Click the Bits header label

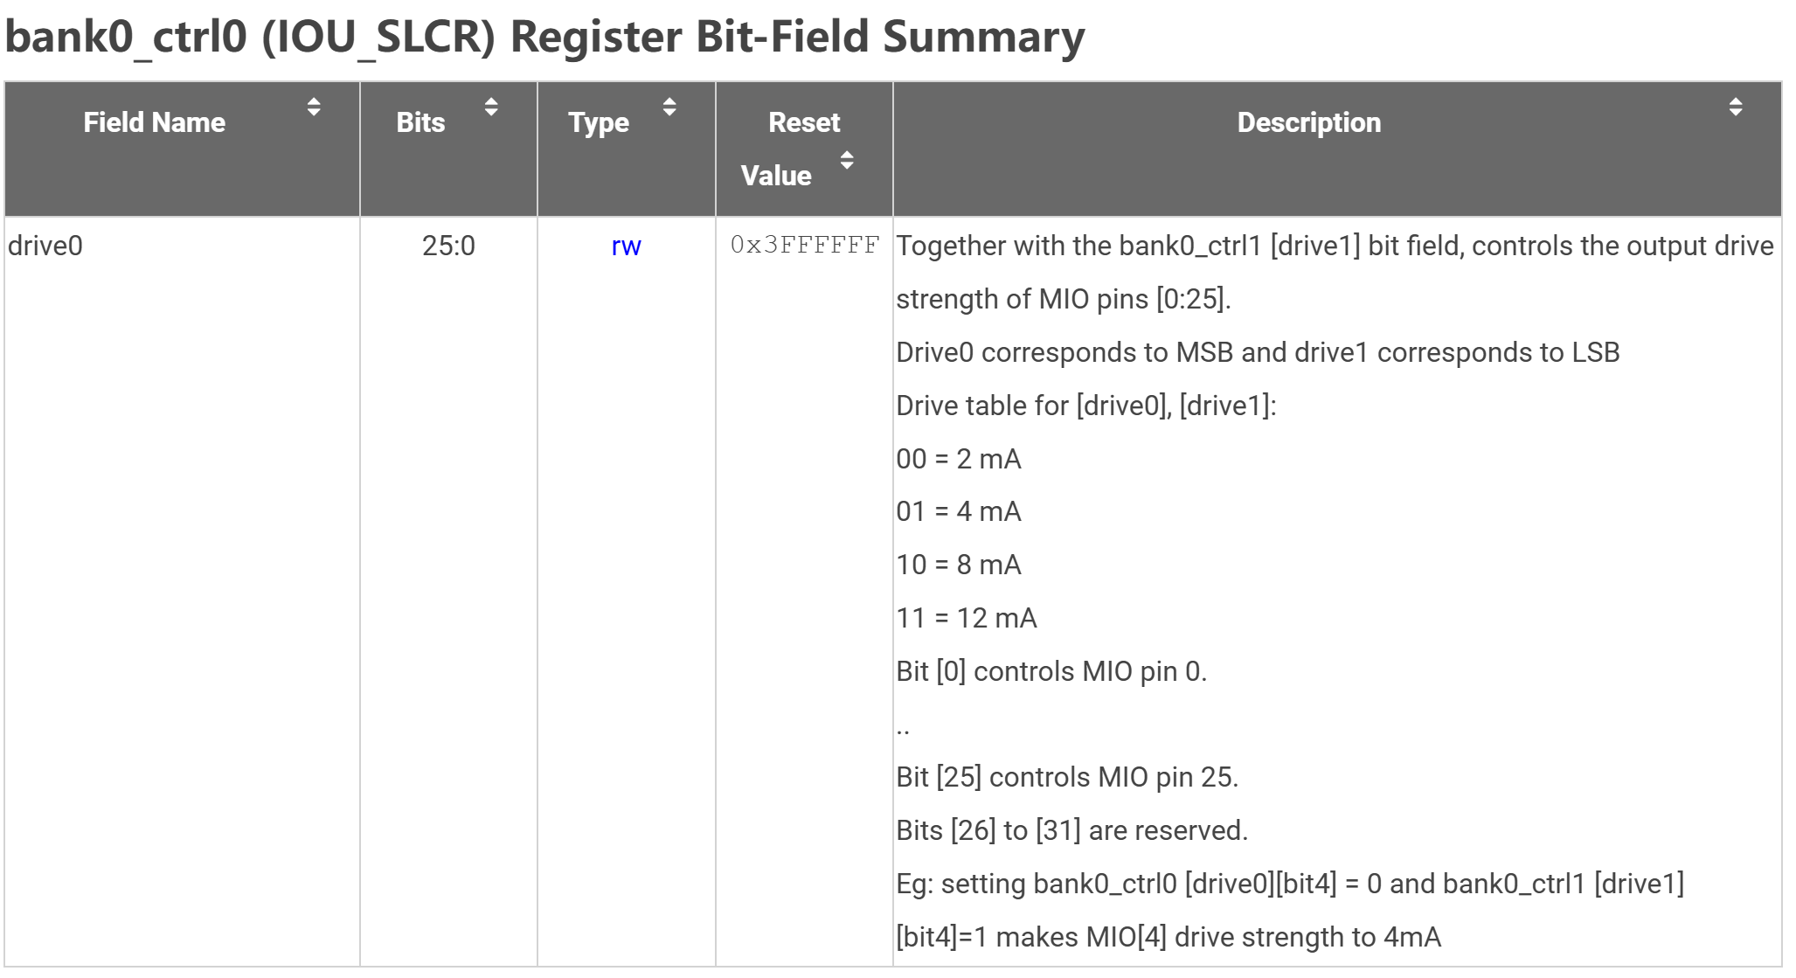point(420,122)
